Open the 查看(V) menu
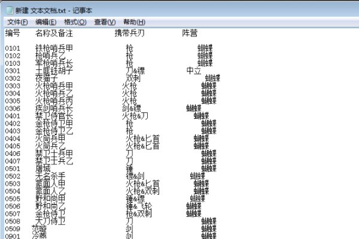The width and height of the screenshot is (359, 239). pos(105,22)
